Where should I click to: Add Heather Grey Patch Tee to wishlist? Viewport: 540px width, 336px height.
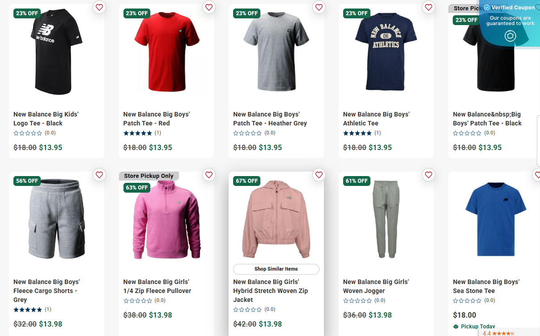[319, 7]
